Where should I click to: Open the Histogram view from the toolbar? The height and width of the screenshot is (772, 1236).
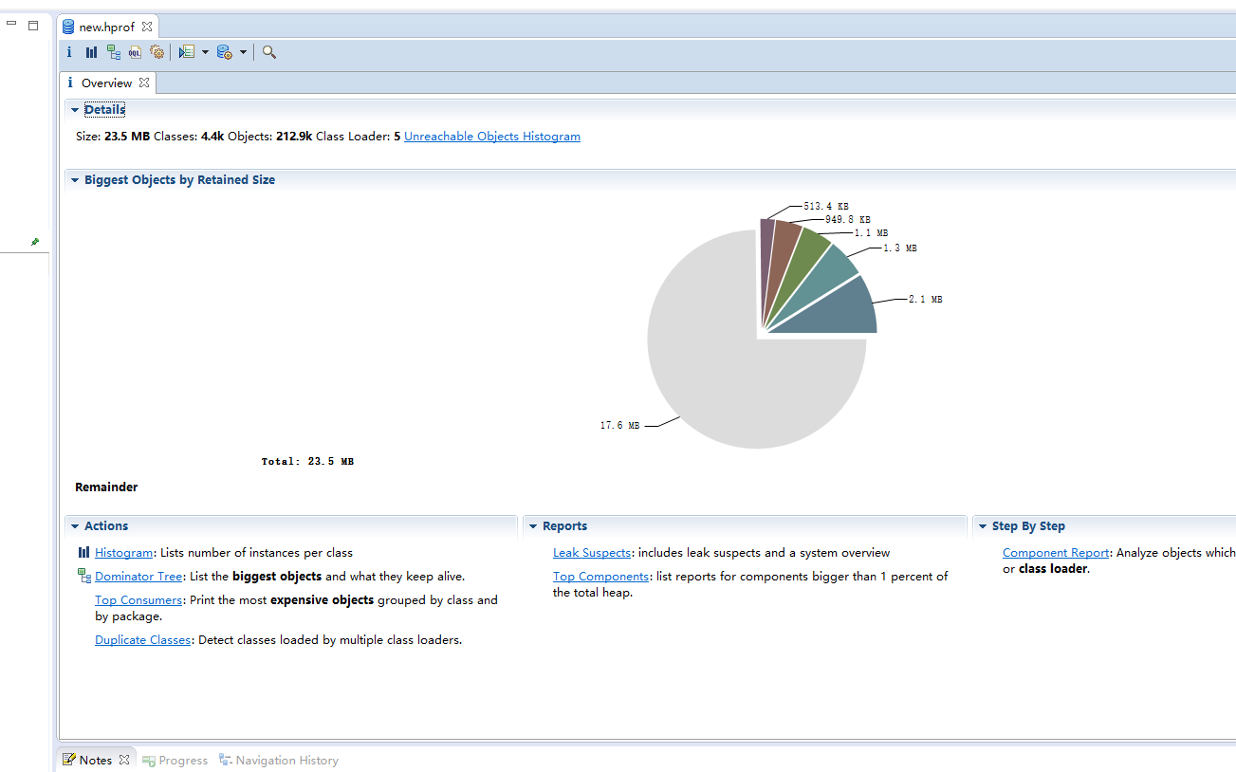coord(91,52)
